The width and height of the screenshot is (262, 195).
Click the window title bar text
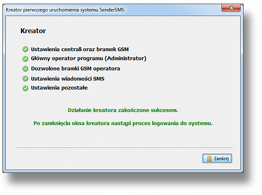click(x=65, y=10)
